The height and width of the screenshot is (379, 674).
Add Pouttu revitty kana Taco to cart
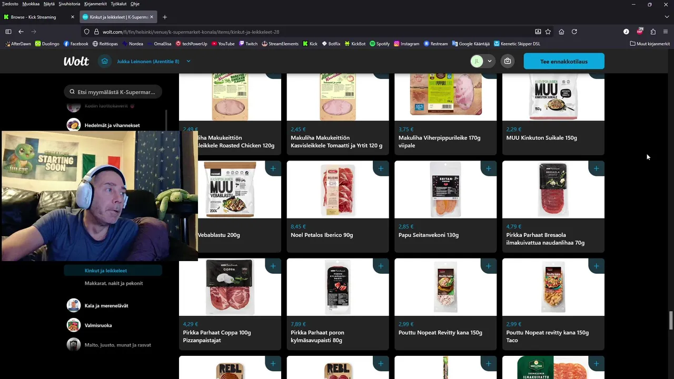tap(596, 266)
